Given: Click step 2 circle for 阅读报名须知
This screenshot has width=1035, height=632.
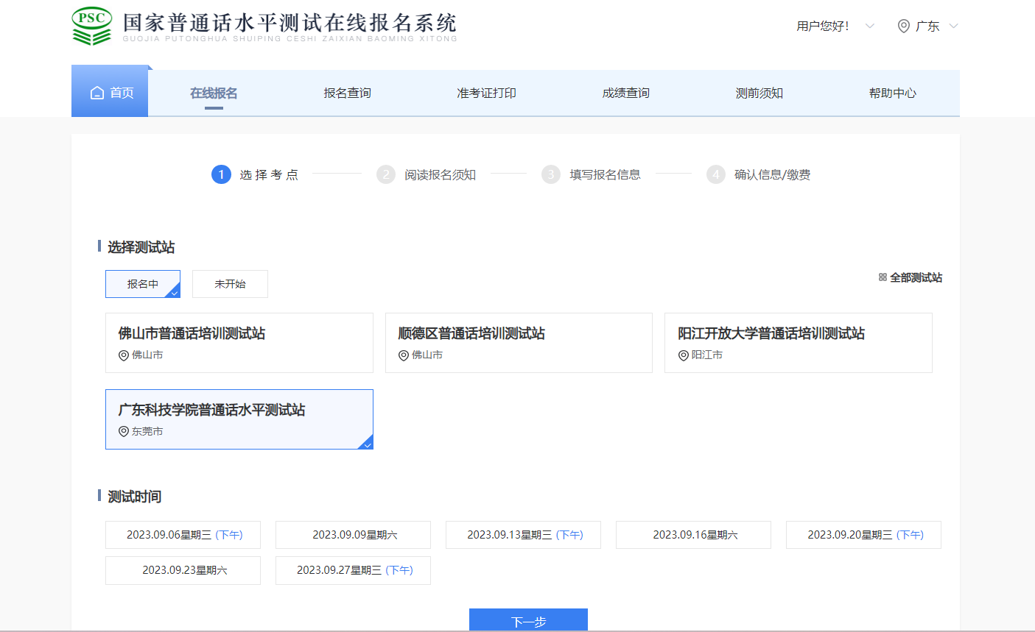Looking at the screenshot, I should (x=386, y=174).
